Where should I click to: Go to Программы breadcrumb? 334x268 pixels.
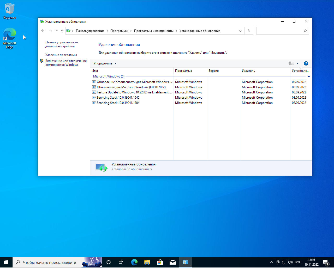(x=119, y=31)
